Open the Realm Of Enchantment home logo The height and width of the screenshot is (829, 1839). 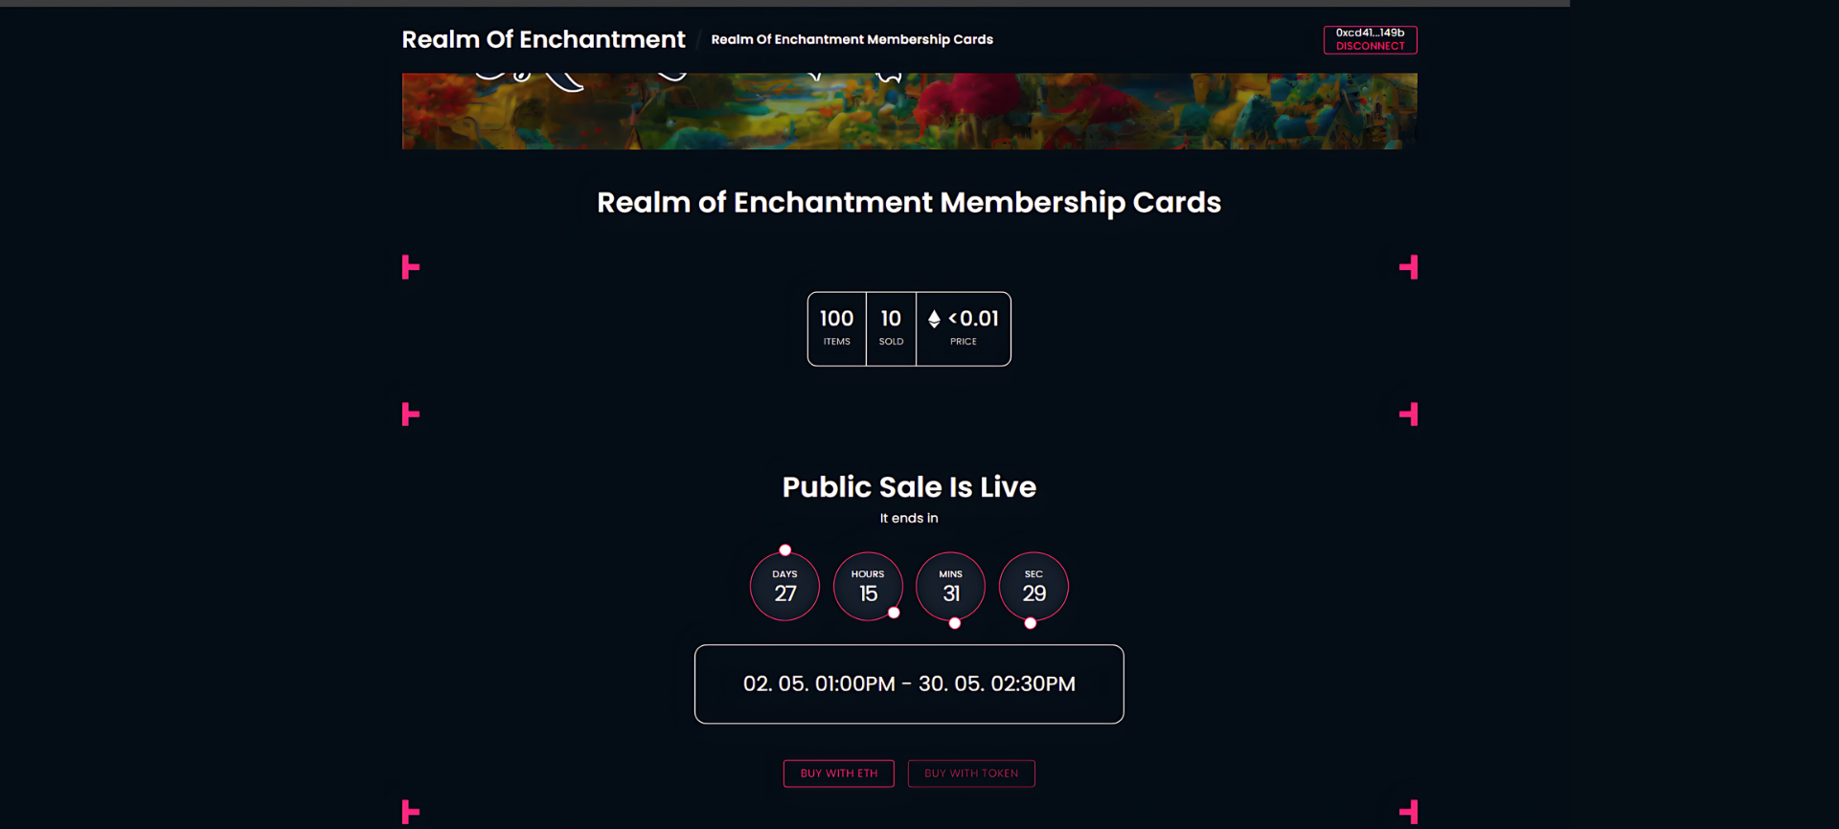[x=543, y=39]
